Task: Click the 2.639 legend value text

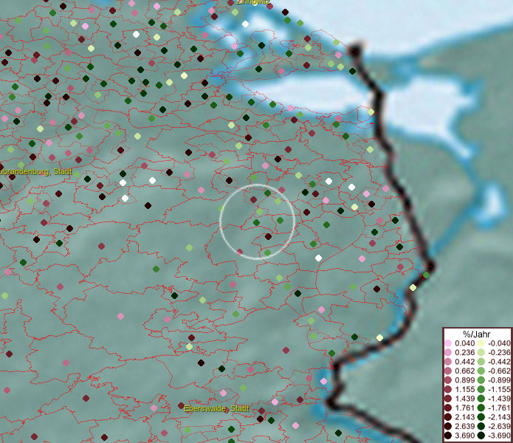Action: tap(465, 427)
